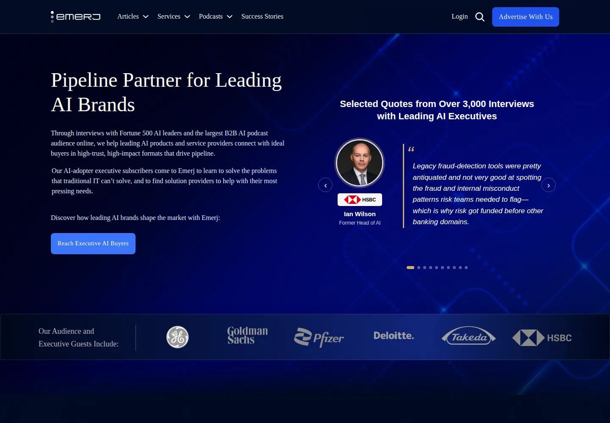Click the Advertise With Us button
The image size is (610, 423).
click(x=526, y=17)
